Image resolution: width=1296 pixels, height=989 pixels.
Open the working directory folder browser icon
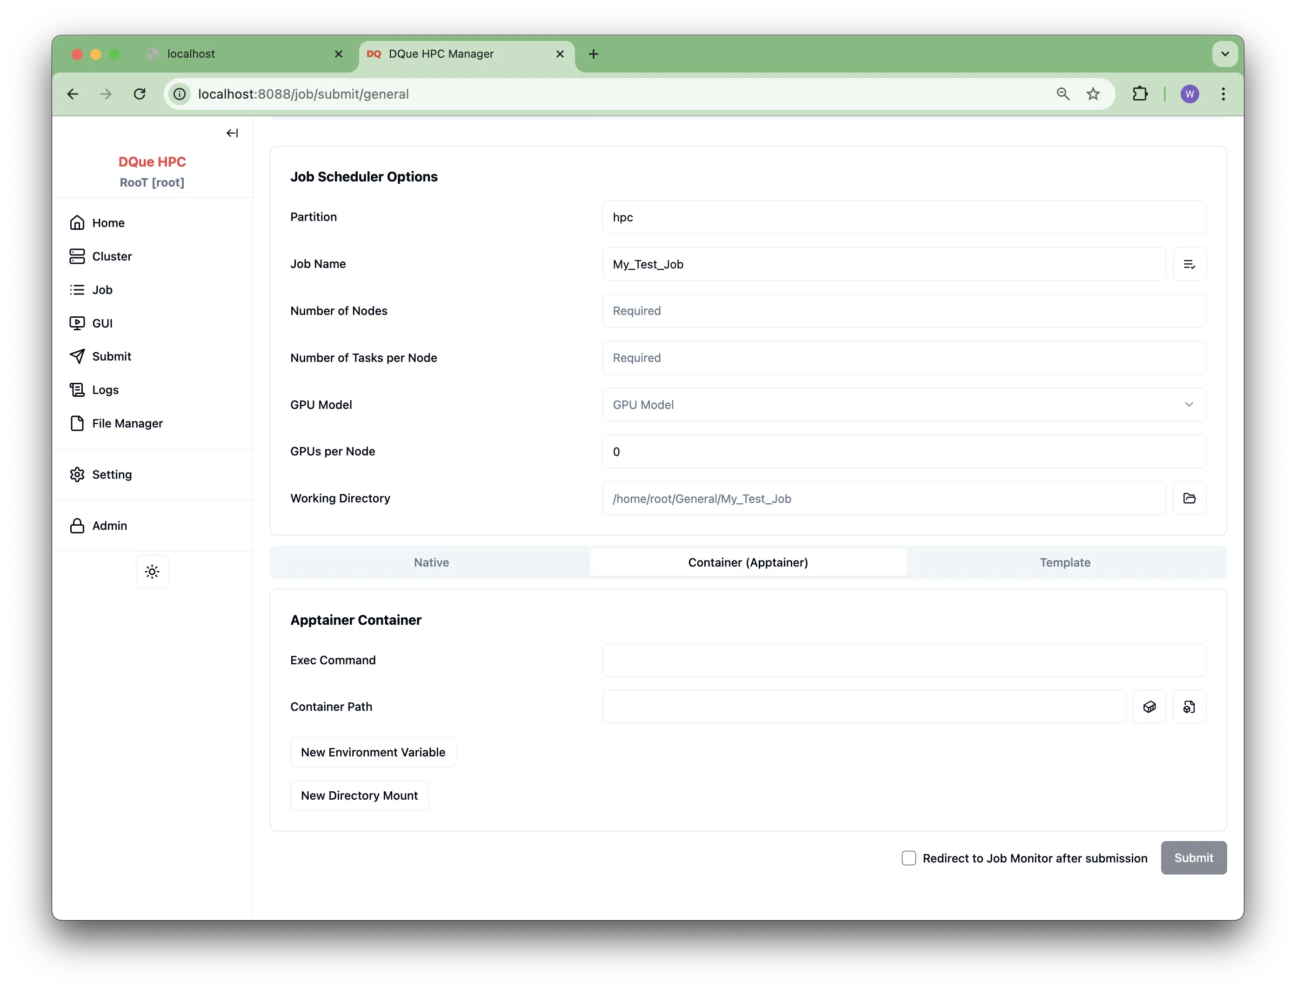[1189, 499]
